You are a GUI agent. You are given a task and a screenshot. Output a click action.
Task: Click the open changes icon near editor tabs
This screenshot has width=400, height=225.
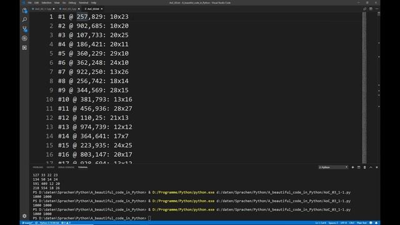(x=365, y=9)
